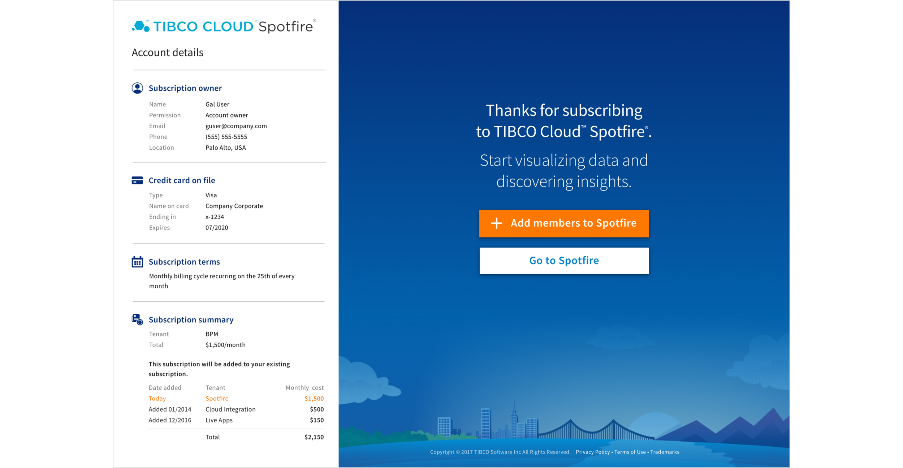Click the plus icon on the orange button
The image size is (903, 468).
coord(497,223)
